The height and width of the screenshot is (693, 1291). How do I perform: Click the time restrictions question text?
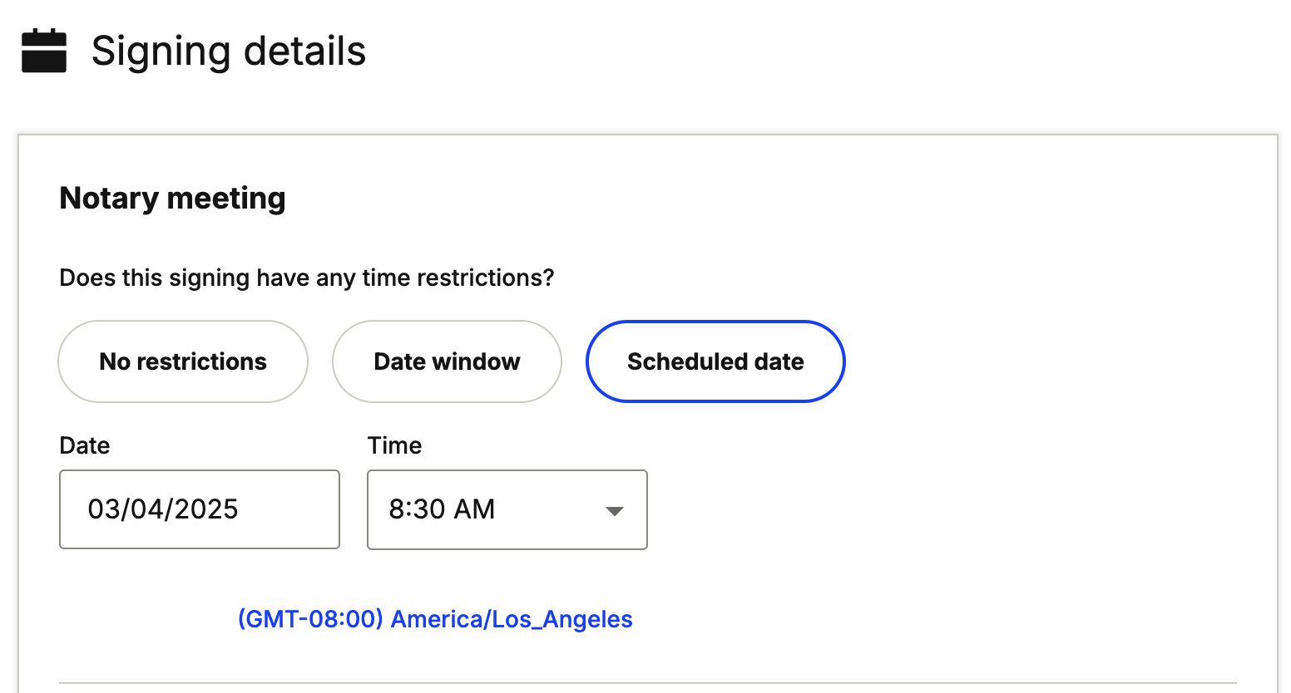(x=306, y=278)
